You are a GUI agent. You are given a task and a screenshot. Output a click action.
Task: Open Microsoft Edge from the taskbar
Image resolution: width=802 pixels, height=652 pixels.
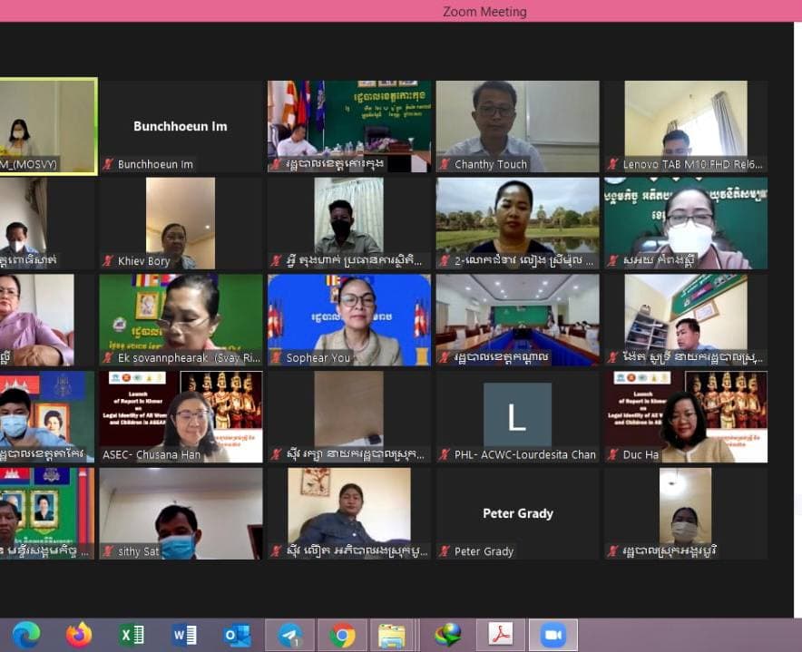tap(26, 636)
